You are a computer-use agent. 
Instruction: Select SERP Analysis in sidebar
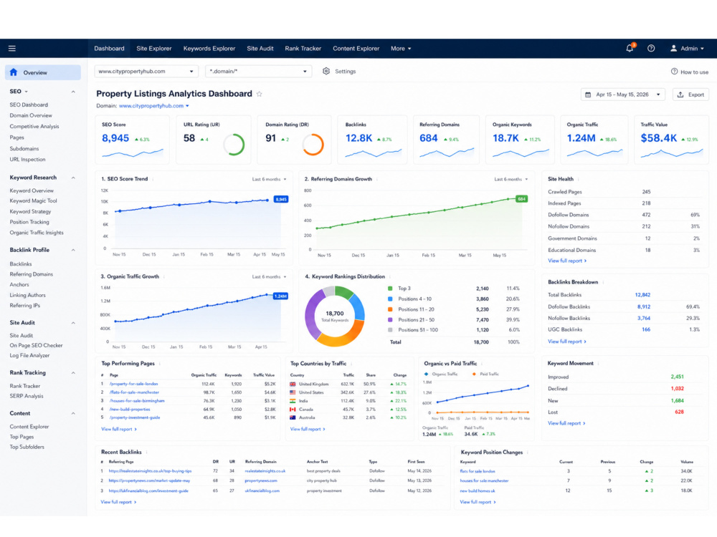(27, 397)
